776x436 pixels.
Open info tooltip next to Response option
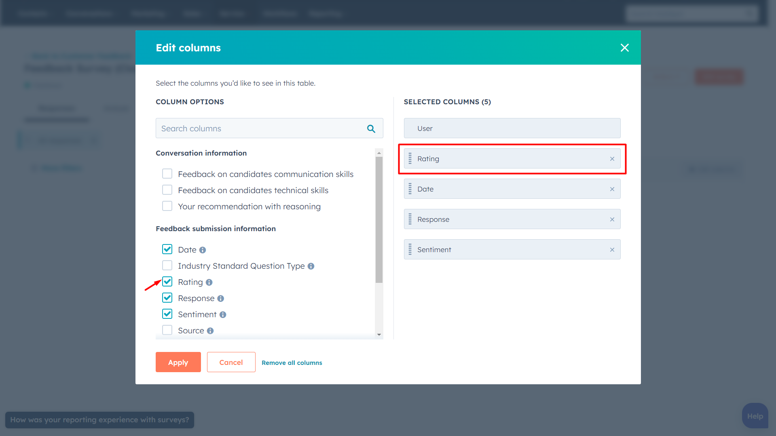220,299
